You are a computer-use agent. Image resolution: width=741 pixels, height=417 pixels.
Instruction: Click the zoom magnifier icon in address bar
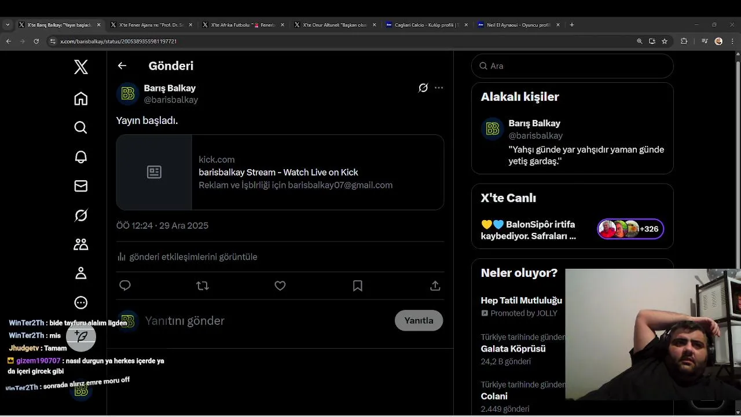(x=640, y=41)
